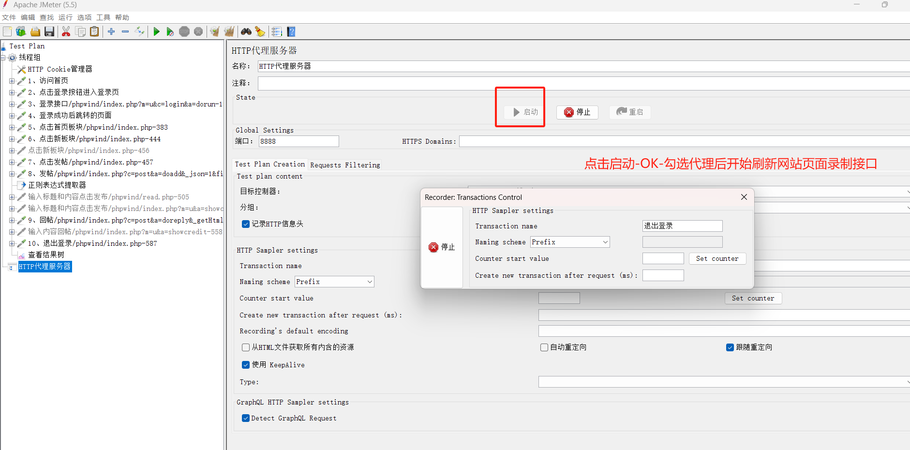Click the Clear All double-broom icon
This screenshot has height=450, width=910.
(x=229, y=32)
